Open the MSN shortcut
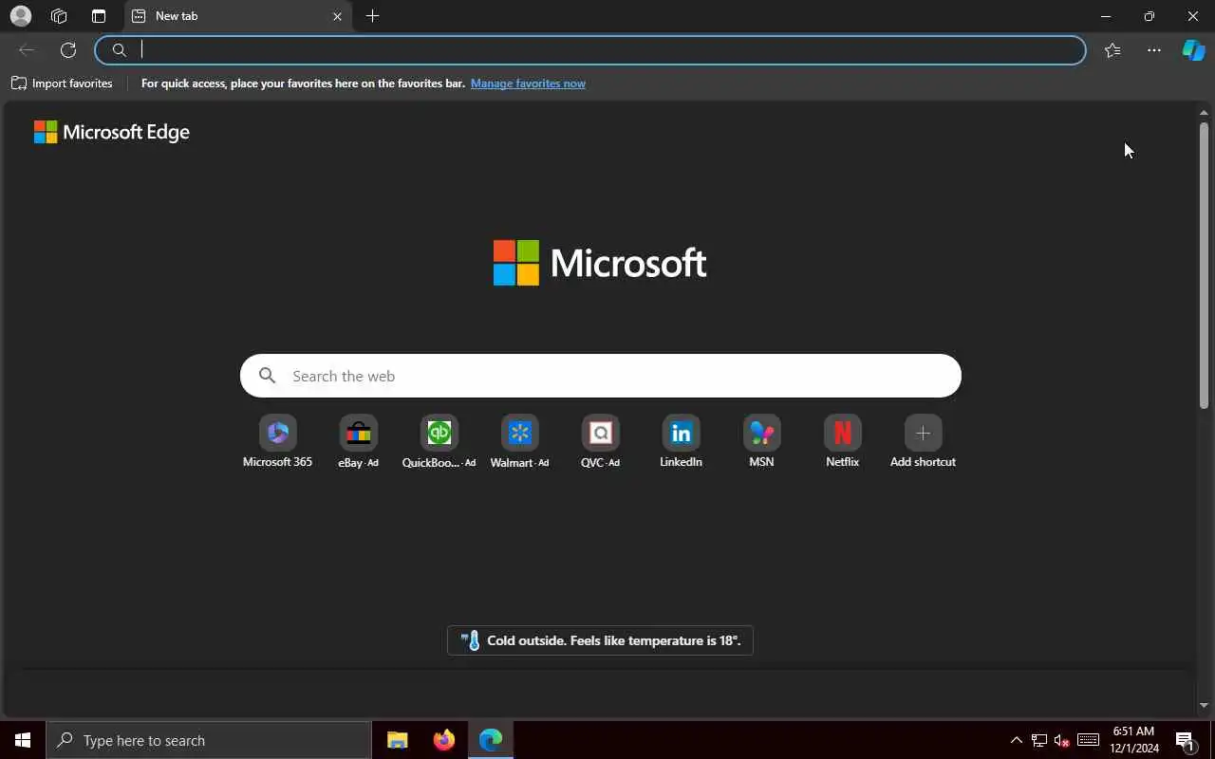 click(761, 442)
